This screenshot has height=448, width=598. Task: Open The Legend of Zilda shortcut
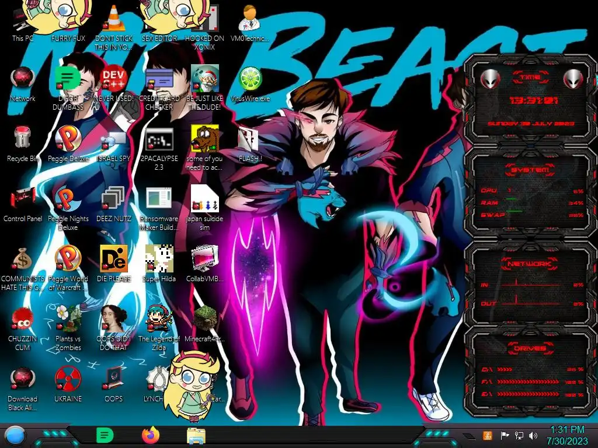[x=159, y=328]
